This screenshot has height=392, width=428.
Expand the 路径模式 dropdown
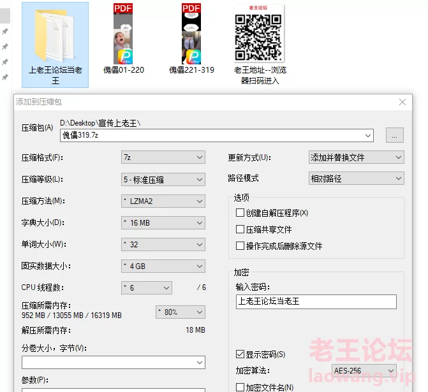pos(356,179)
